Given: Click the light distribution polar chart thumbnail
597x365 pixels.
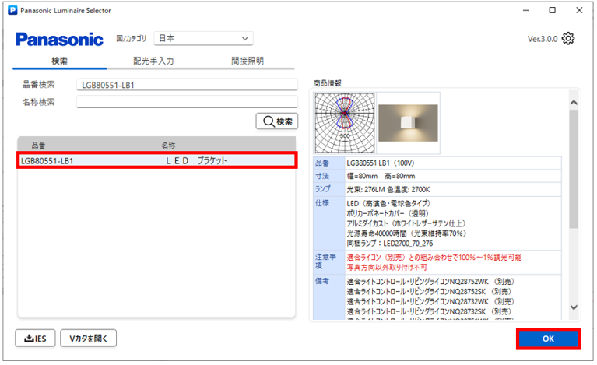Looking at the screenshot, I should [x=345, y=123].
